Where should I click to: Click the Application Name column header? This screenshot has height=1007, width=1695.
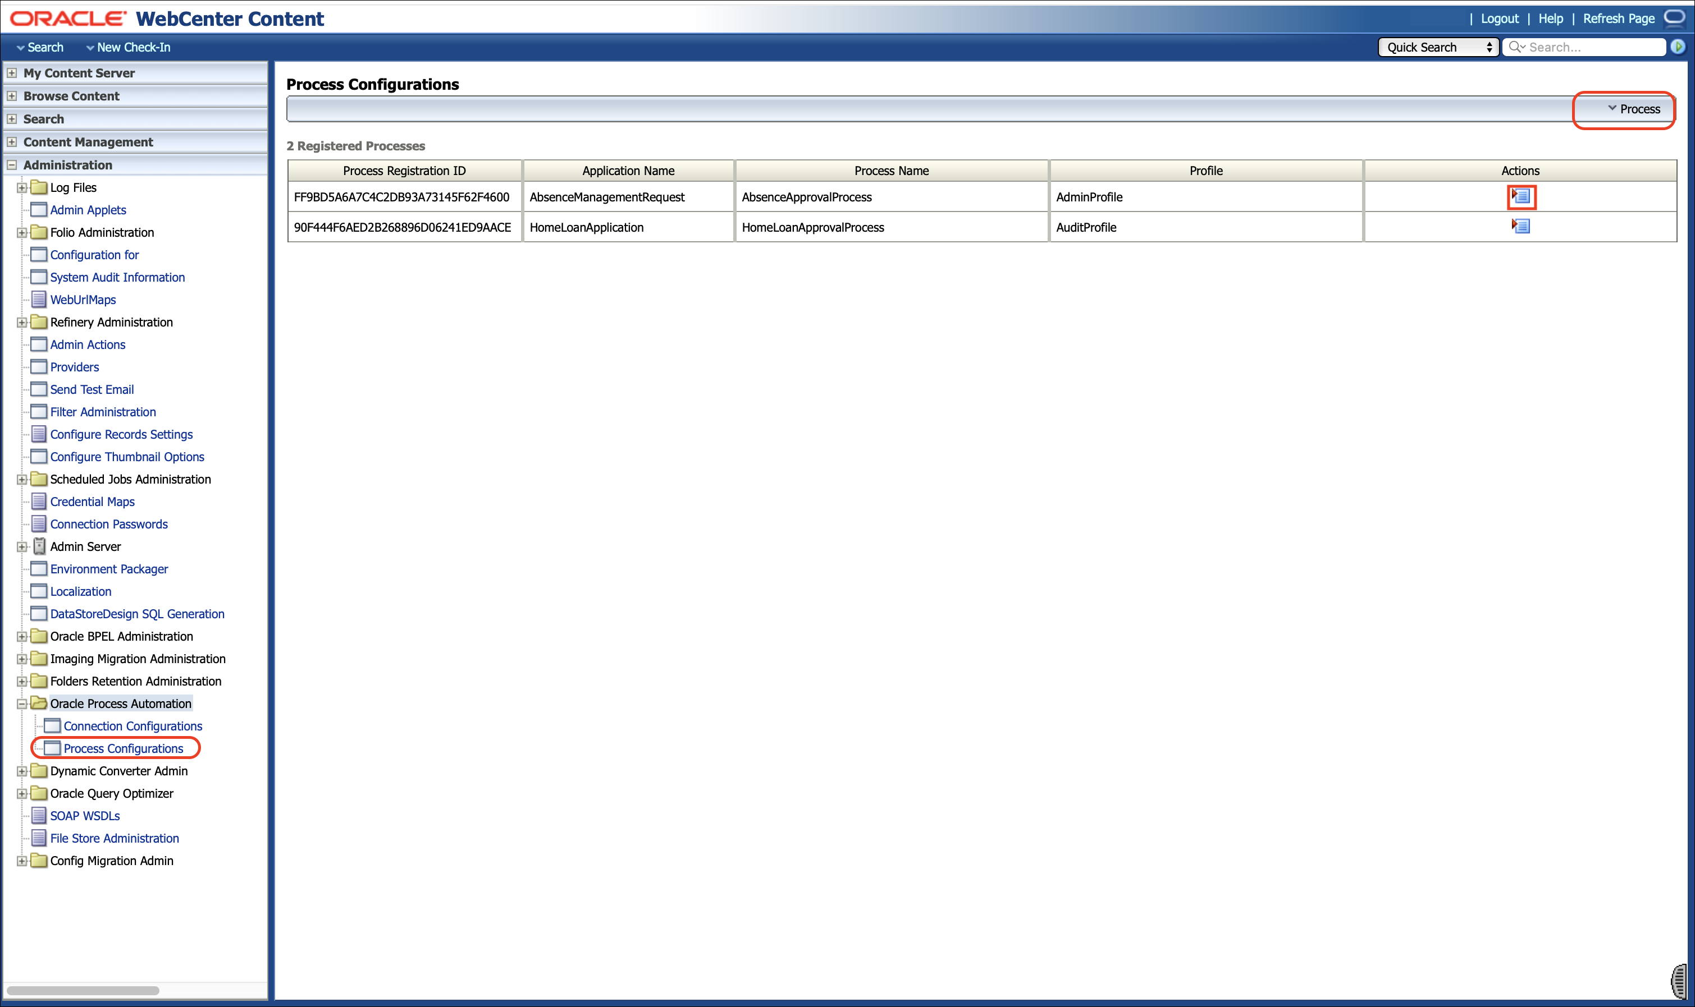click(628, 171)
